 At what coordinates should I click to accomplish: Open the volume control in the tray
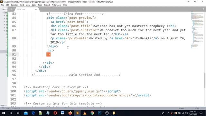pyautogui.click(x=187, y=113)
